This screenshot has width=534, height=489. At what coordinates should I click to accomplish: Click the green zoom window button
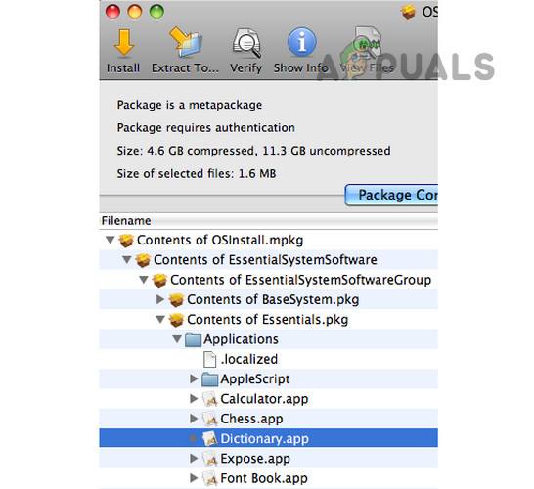tap(156, 12)
